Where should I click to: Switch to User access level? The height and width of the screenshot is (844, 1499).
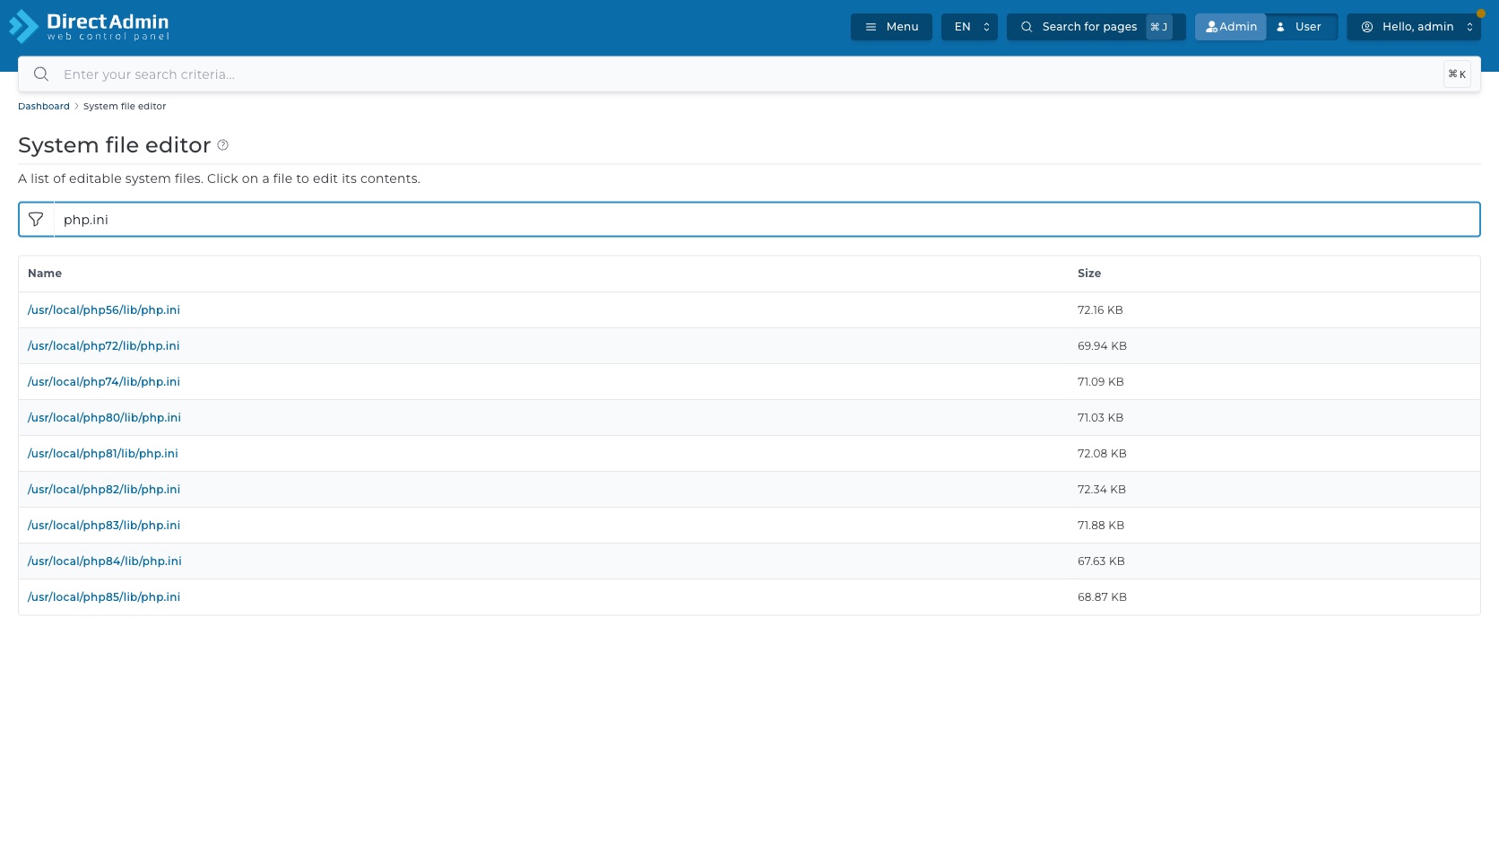pyautogui.click(x=1301, y=27)
